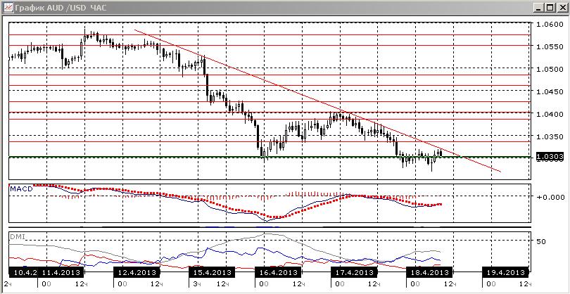Select the 1.0400 price axis label
This screenshot has width=570, height=294.
pyautogui.click(x=550, y=114)
